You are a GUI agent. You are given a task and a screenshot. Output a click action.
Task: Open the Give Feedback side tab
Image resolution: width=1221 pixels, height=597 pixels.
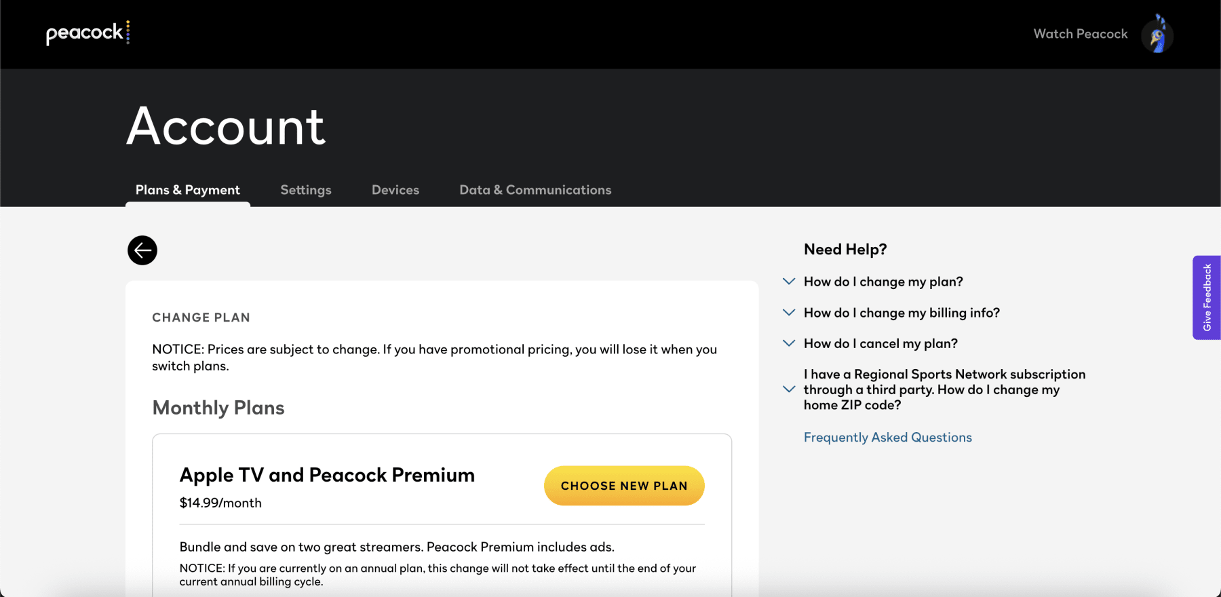1207,298
